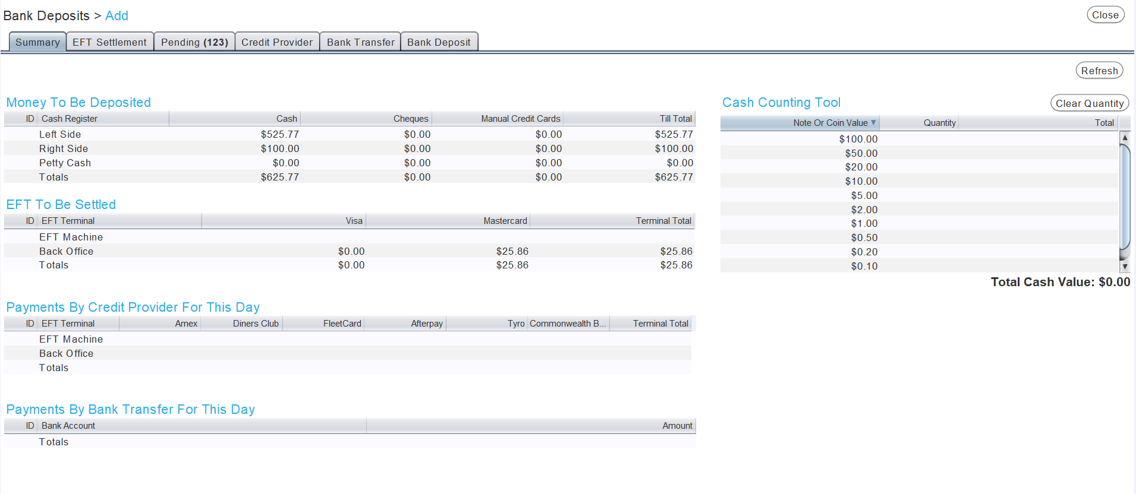Open the Bank Transfer tab
Screen dimensions: 1136x494
360,42
